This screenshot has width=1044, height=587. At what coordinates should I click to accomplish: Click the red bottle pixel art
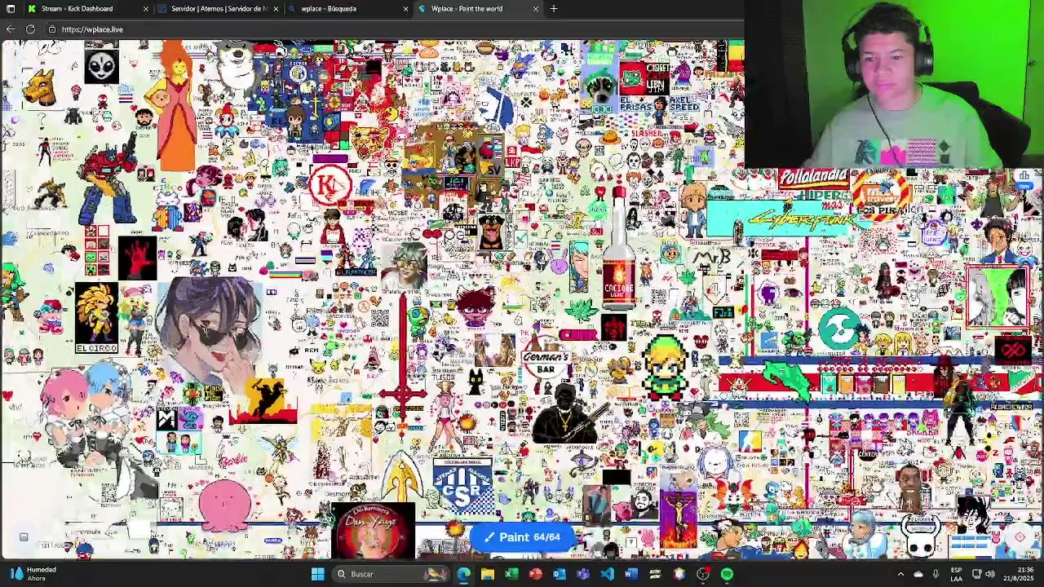point(618,249)
